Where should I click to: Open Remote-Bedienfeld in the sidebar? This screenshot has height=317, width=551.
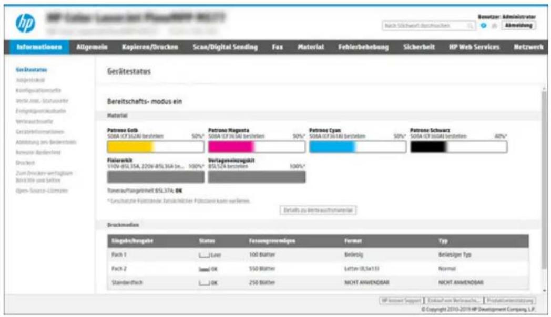38,153
